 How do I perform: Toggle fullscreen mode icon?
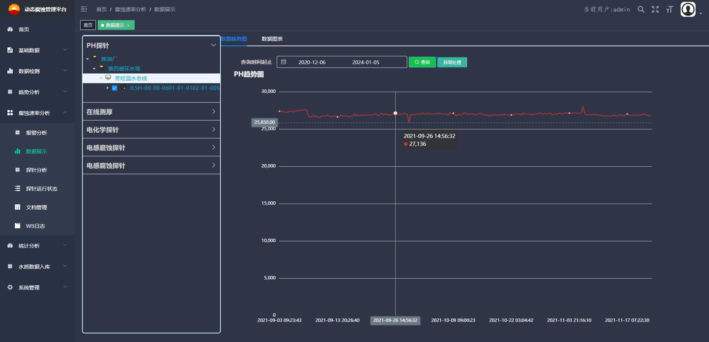pyautogui.click(x=655, y=9)
